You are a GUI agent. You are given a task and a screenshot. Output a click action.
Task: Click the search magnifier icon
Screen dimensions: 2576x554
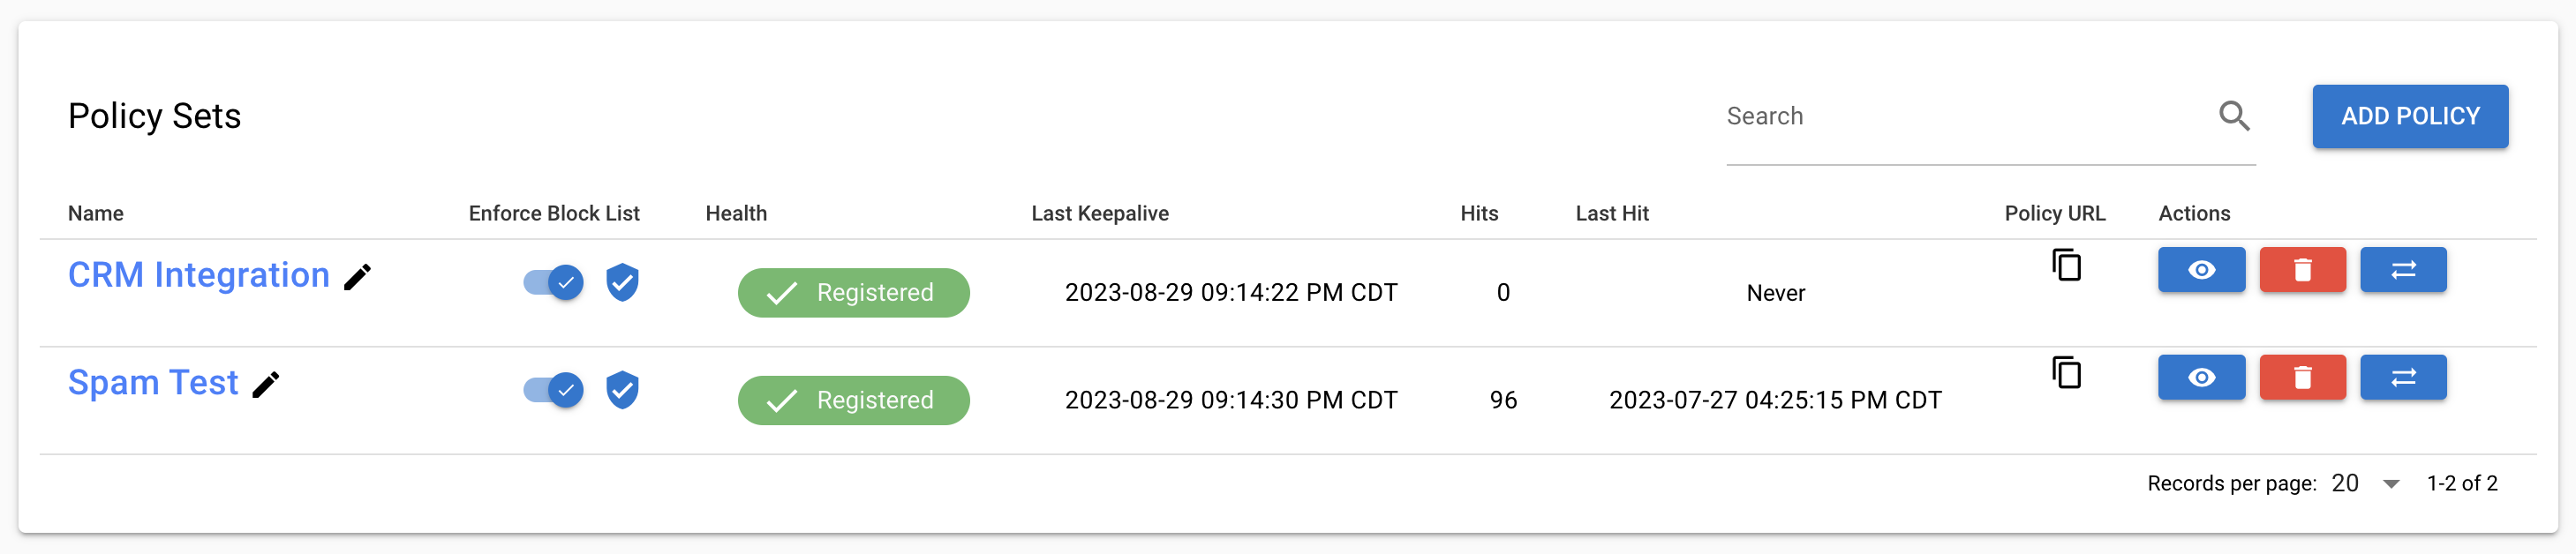(x=2236, y=116)
